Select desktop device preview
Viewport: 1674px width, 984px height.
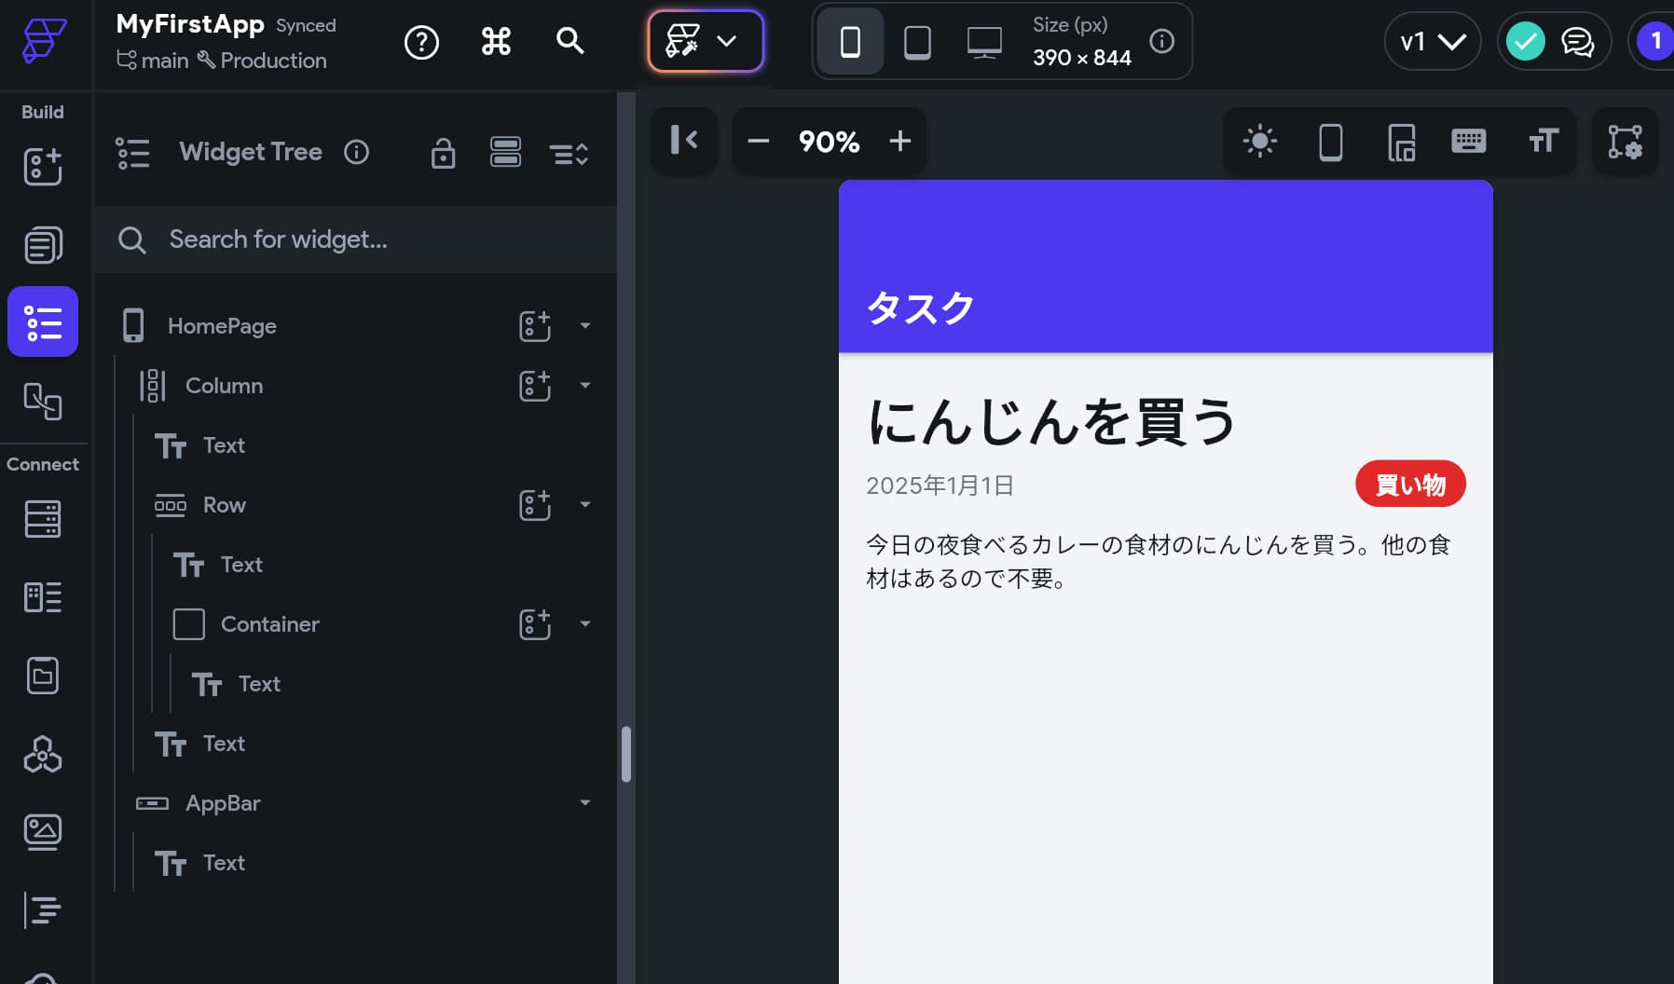984,42
